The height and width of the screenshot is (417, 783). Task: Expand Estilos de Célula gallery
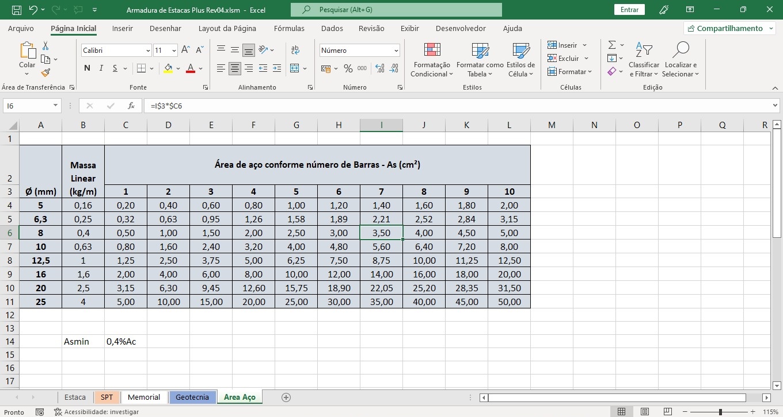point(521,60)
